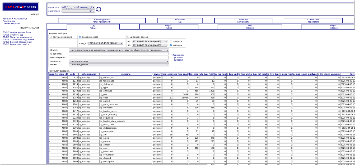Select the 'текущее значение' radio button
This screenshot has height=165, width=355.
coord(51,37)
